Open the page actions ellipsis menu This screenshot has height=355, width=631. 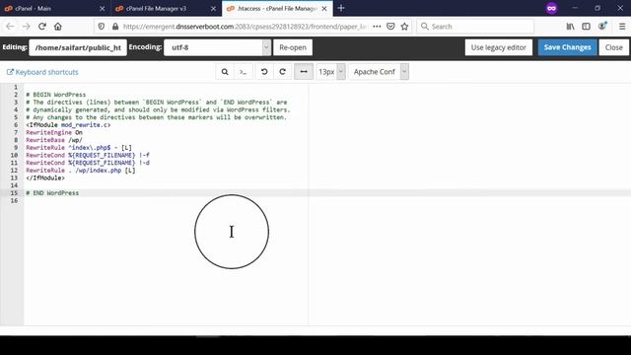(x=377, y=27)
